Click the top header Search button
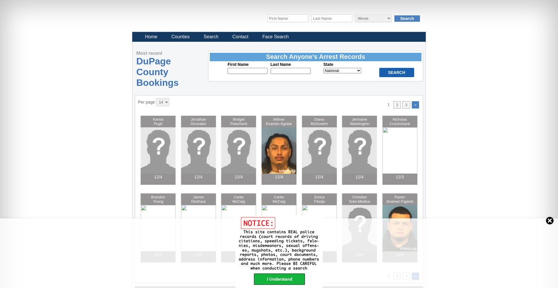Image resolution: width=558 pixels, height=288 pixels. [x=407, y=19]
